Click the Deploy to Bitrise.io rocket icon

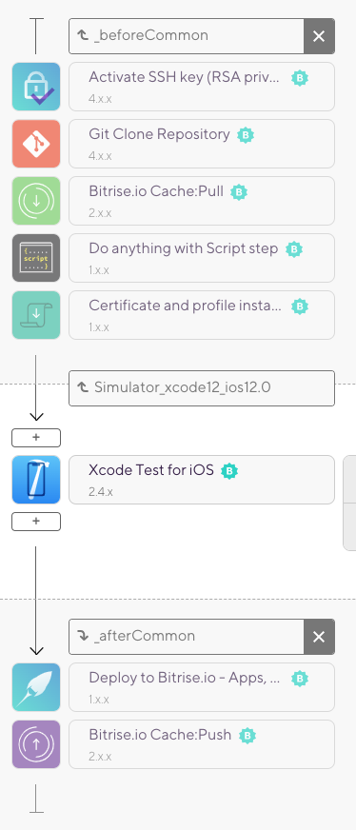coord(36,687)
